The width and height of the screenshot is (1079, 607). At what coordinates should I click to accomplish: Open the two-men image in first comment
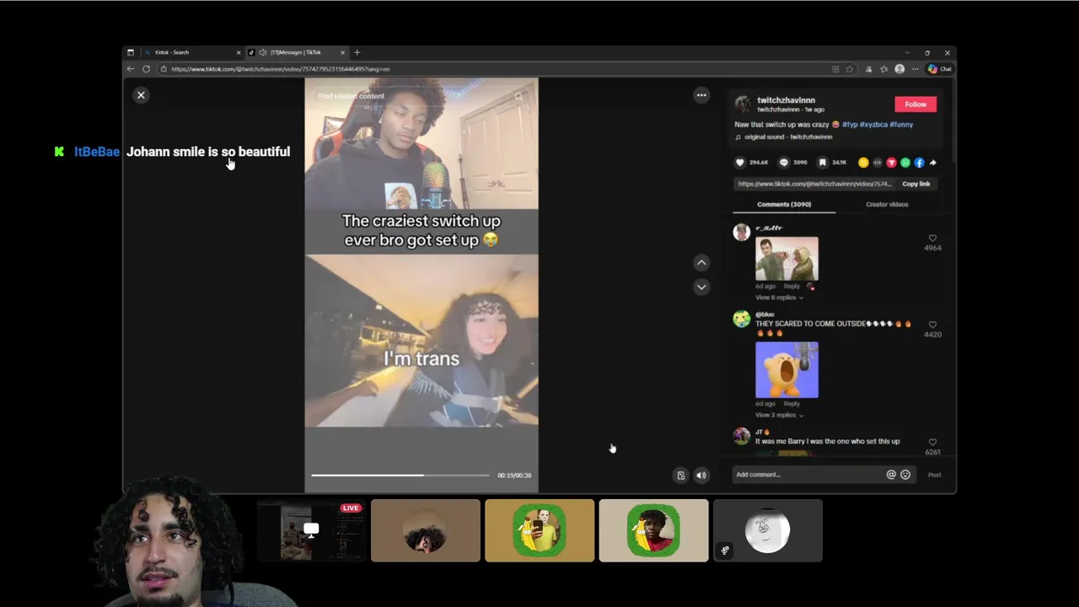pos(786,259)
